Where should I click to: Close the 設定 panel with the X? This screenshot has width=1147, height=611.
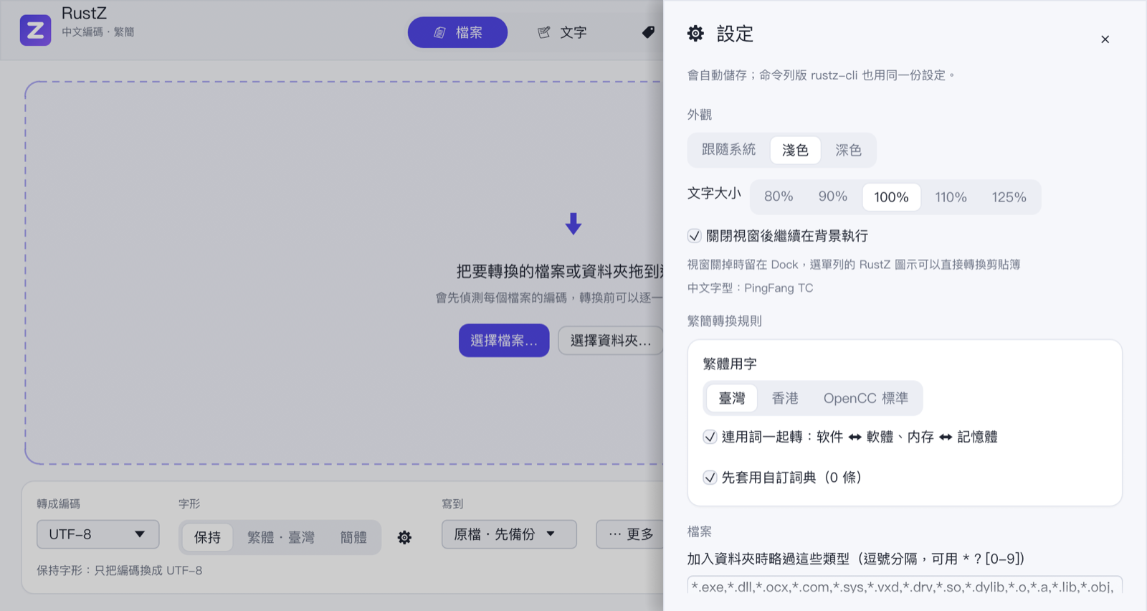point(1105,39)
